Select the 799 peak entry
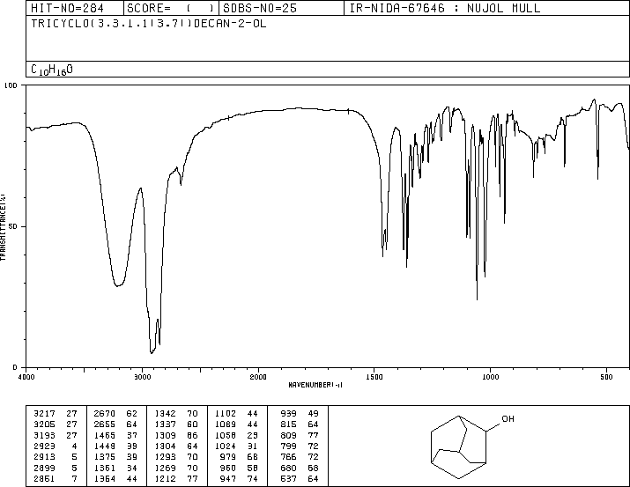The height and width of the screenshot is (487, 630). click(x=300, y=446)
